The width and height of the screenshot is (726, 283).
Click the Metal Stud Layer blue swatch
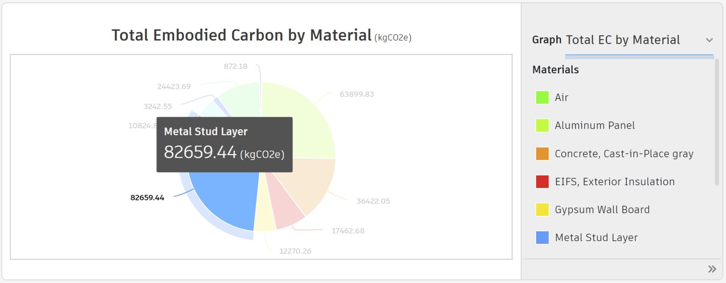(542, 238)
